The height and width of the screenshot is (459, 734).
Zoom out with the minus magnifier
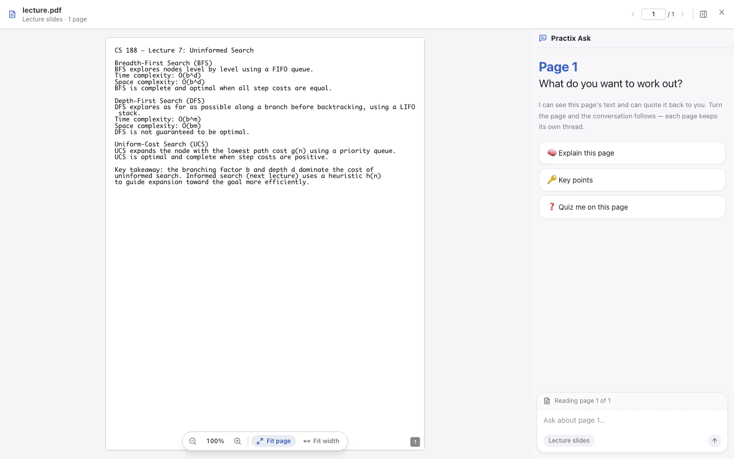(x=193, y=441)
